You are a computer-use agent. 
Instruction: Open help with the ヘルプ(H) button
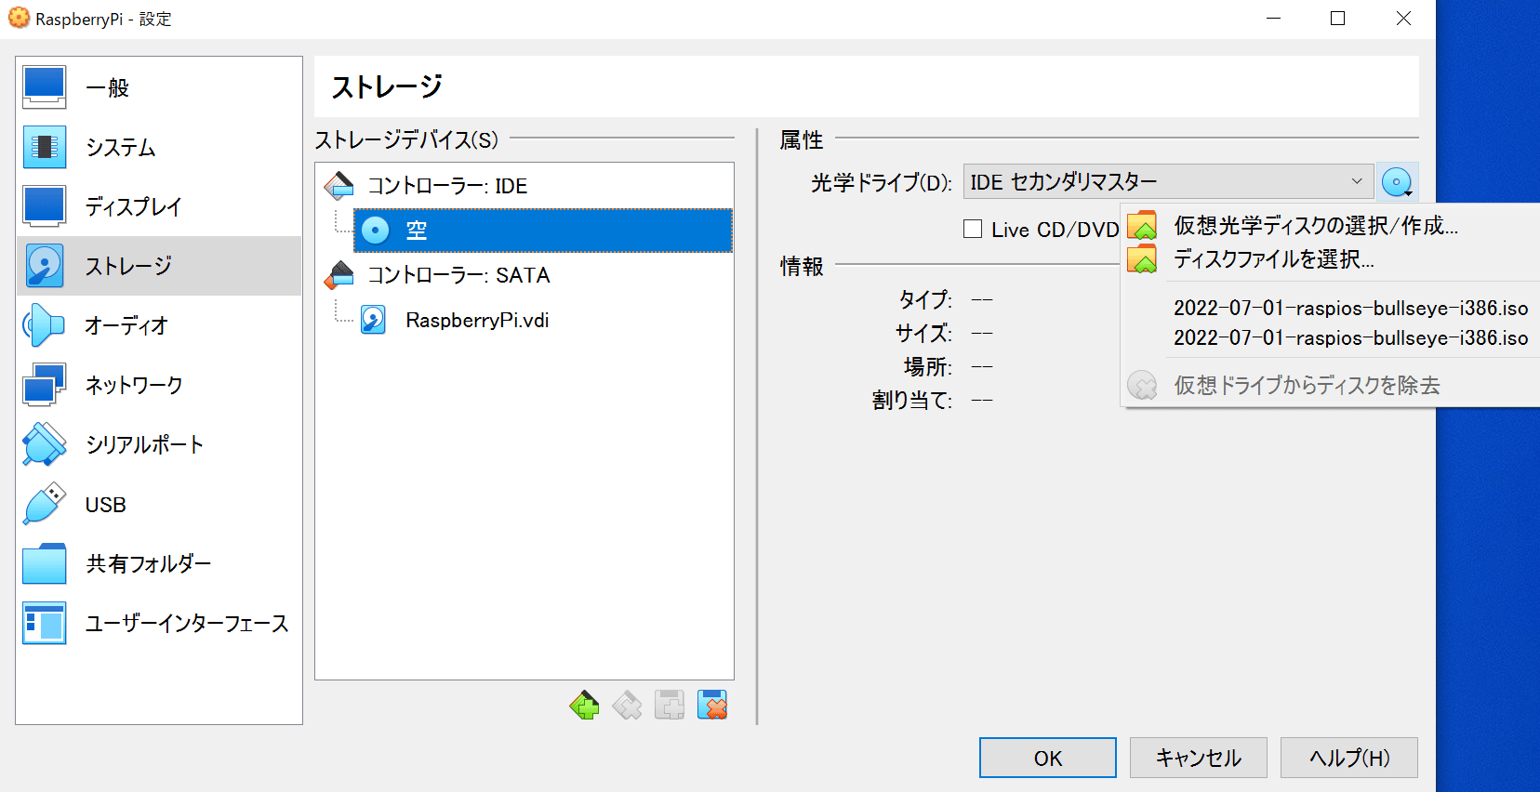point(1349,758)
